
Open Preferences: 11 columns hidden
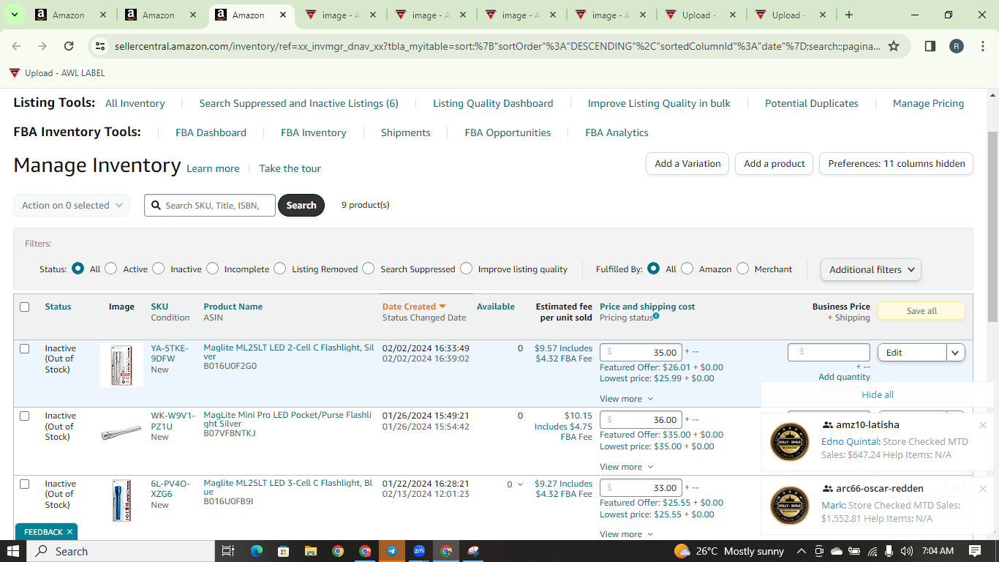pyautogui.click(x=897, y=164)
